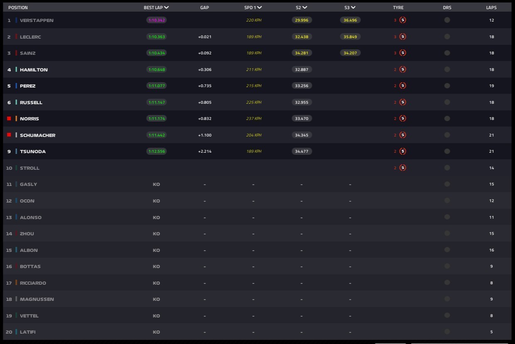The image size is (515, 344).
Task: Click the DRS indicator dot for Norris
Action: pos(447,118)
